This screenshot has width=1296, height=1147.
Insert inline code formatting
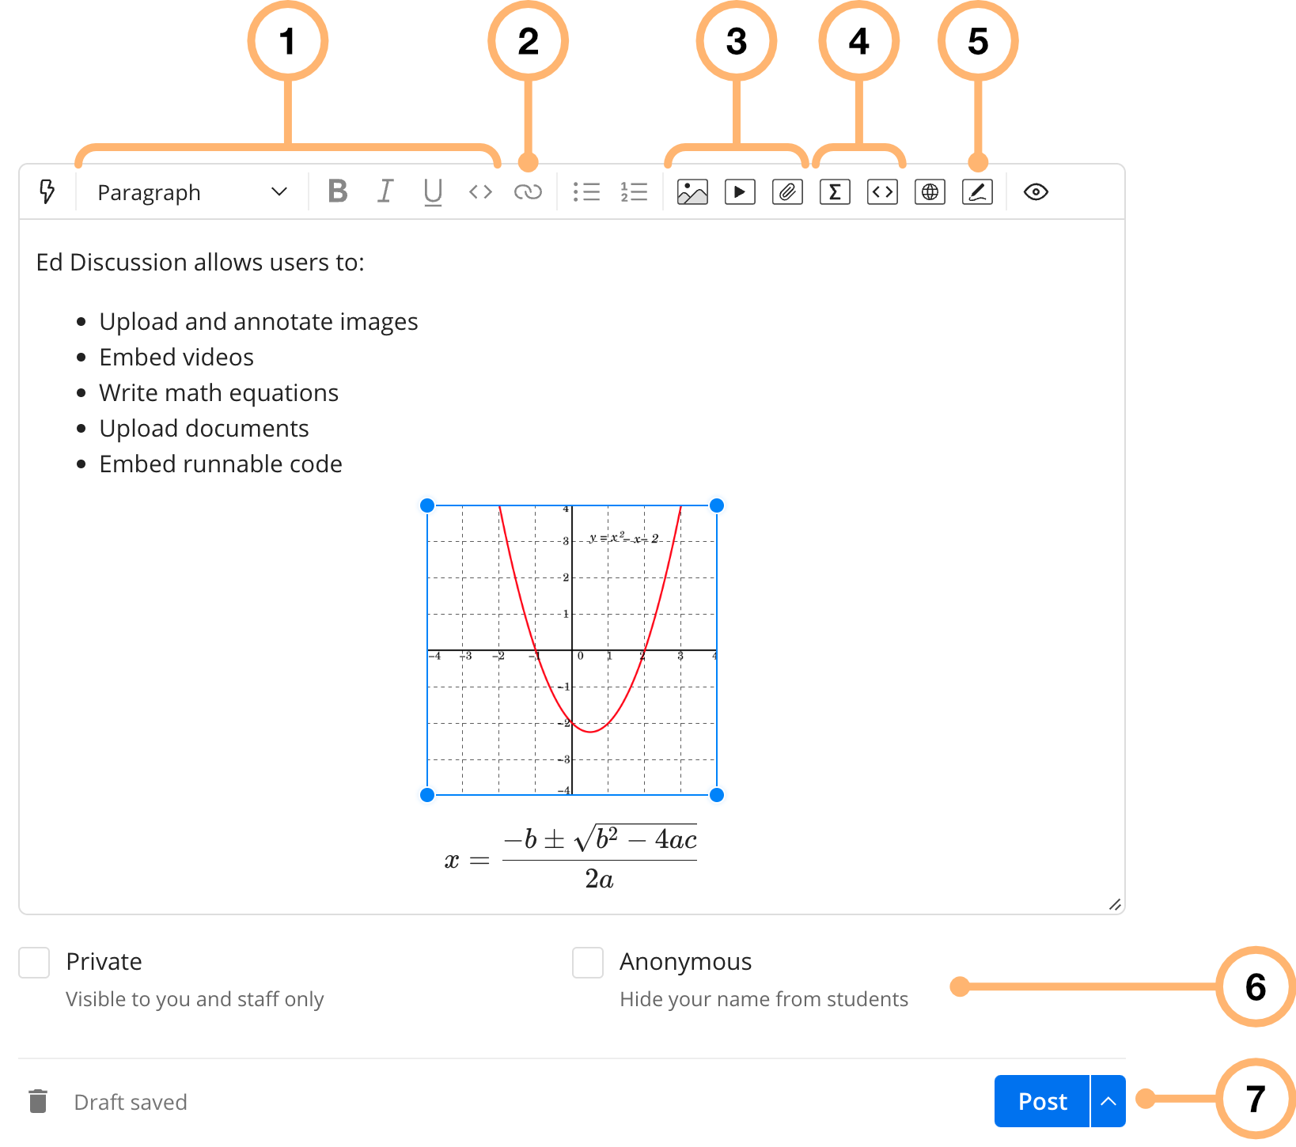click(x=480, y=191)
